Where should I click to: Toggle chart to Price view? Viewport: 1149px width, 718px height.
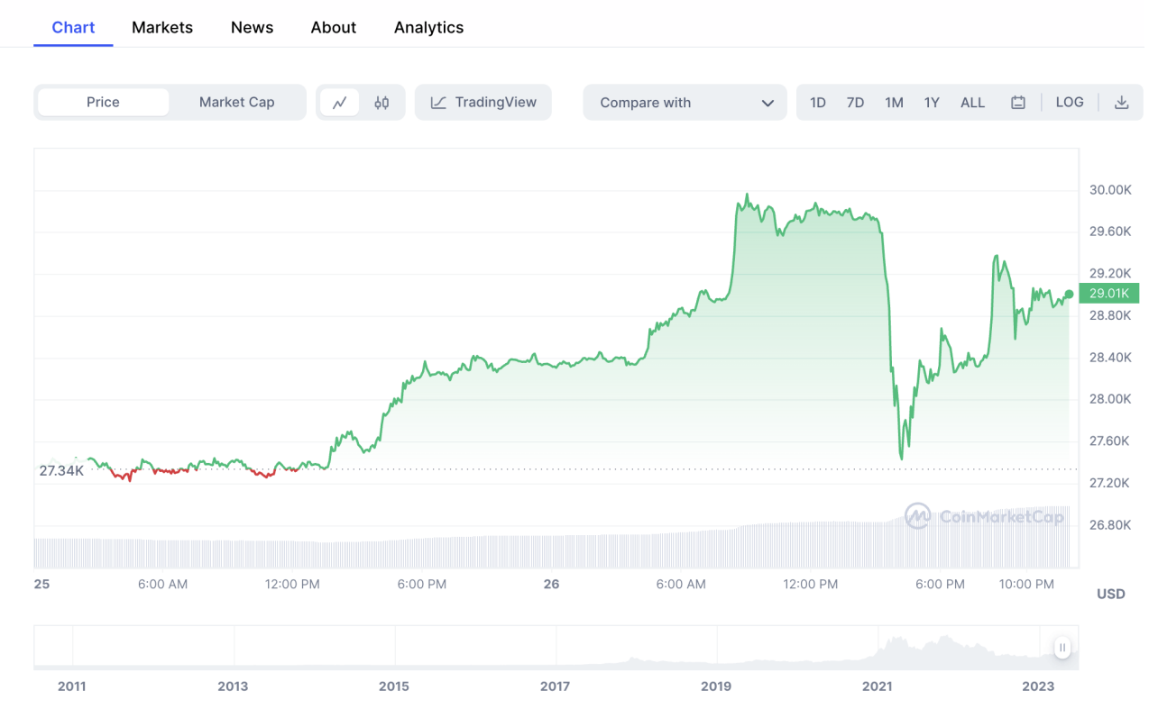click(x=103, y=103)
